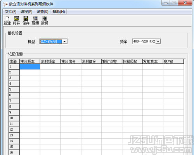Select channel row header 3

pyautogui.click(x=14, y=78)
